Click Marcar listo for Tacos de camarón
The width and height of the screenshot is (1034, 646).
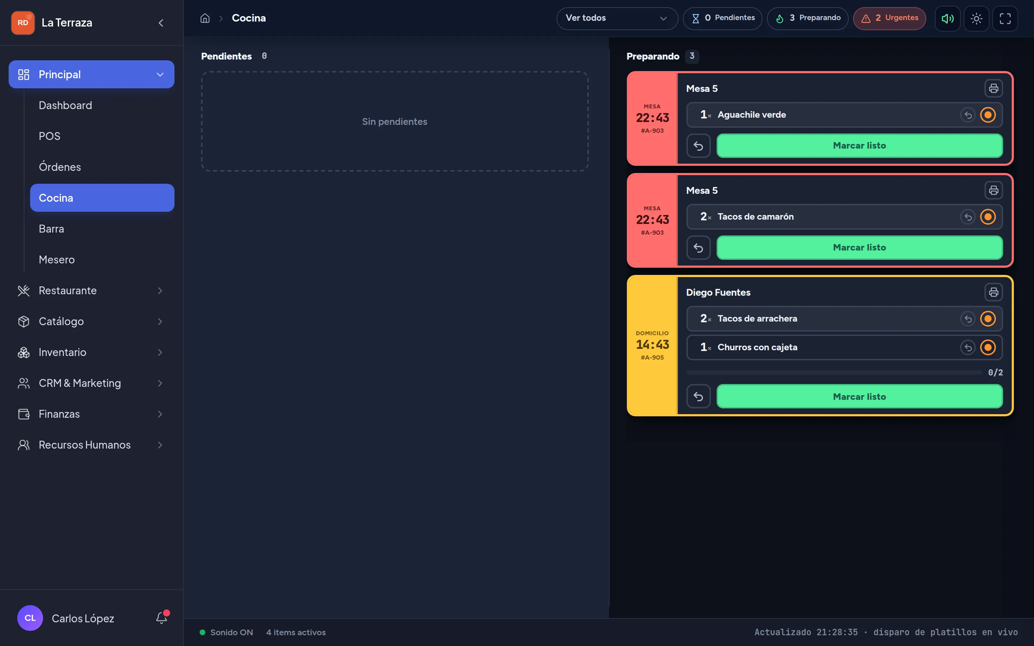(859, 247)
